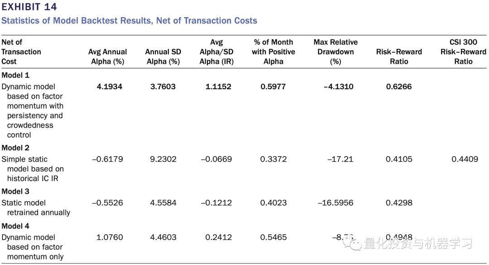This screenshot has height=265, width=489.
Task: Click the EXHIBIT 14 title
Action: click(x=29, y=7)
